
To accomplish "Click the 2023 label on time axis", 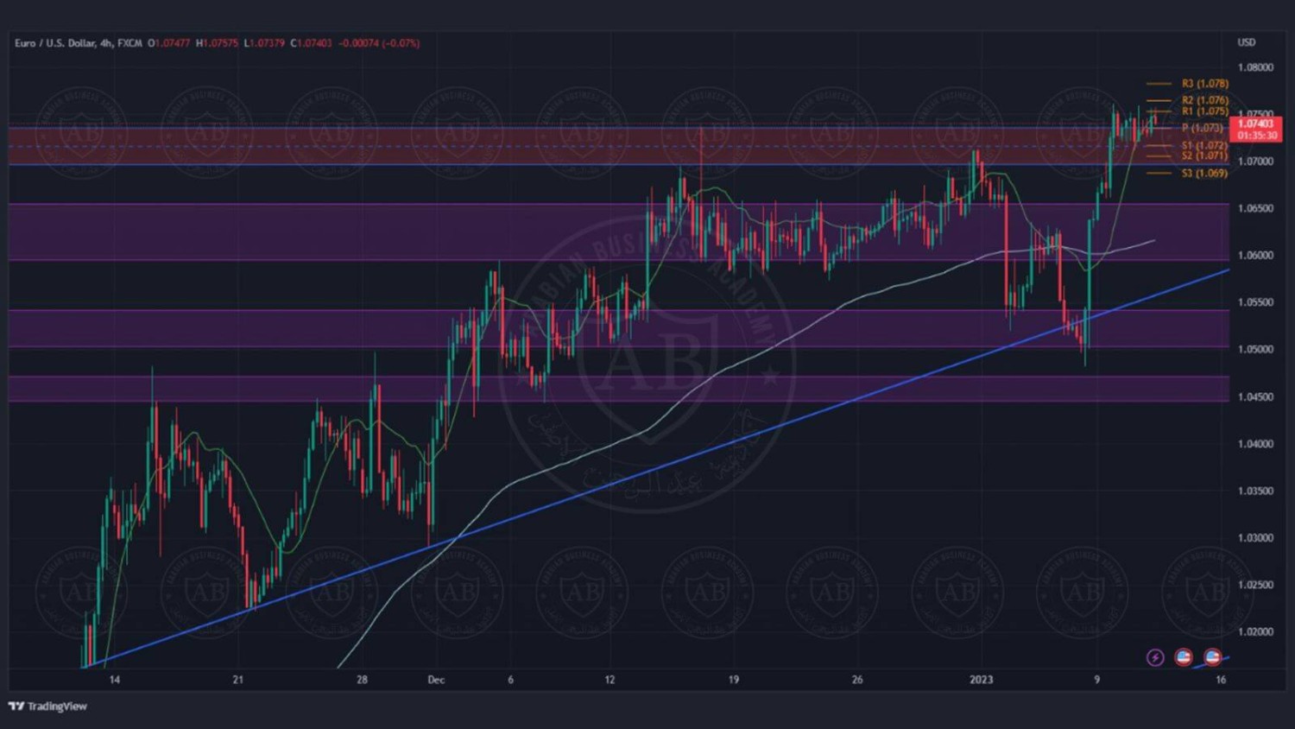I will [x=981, y=680].
